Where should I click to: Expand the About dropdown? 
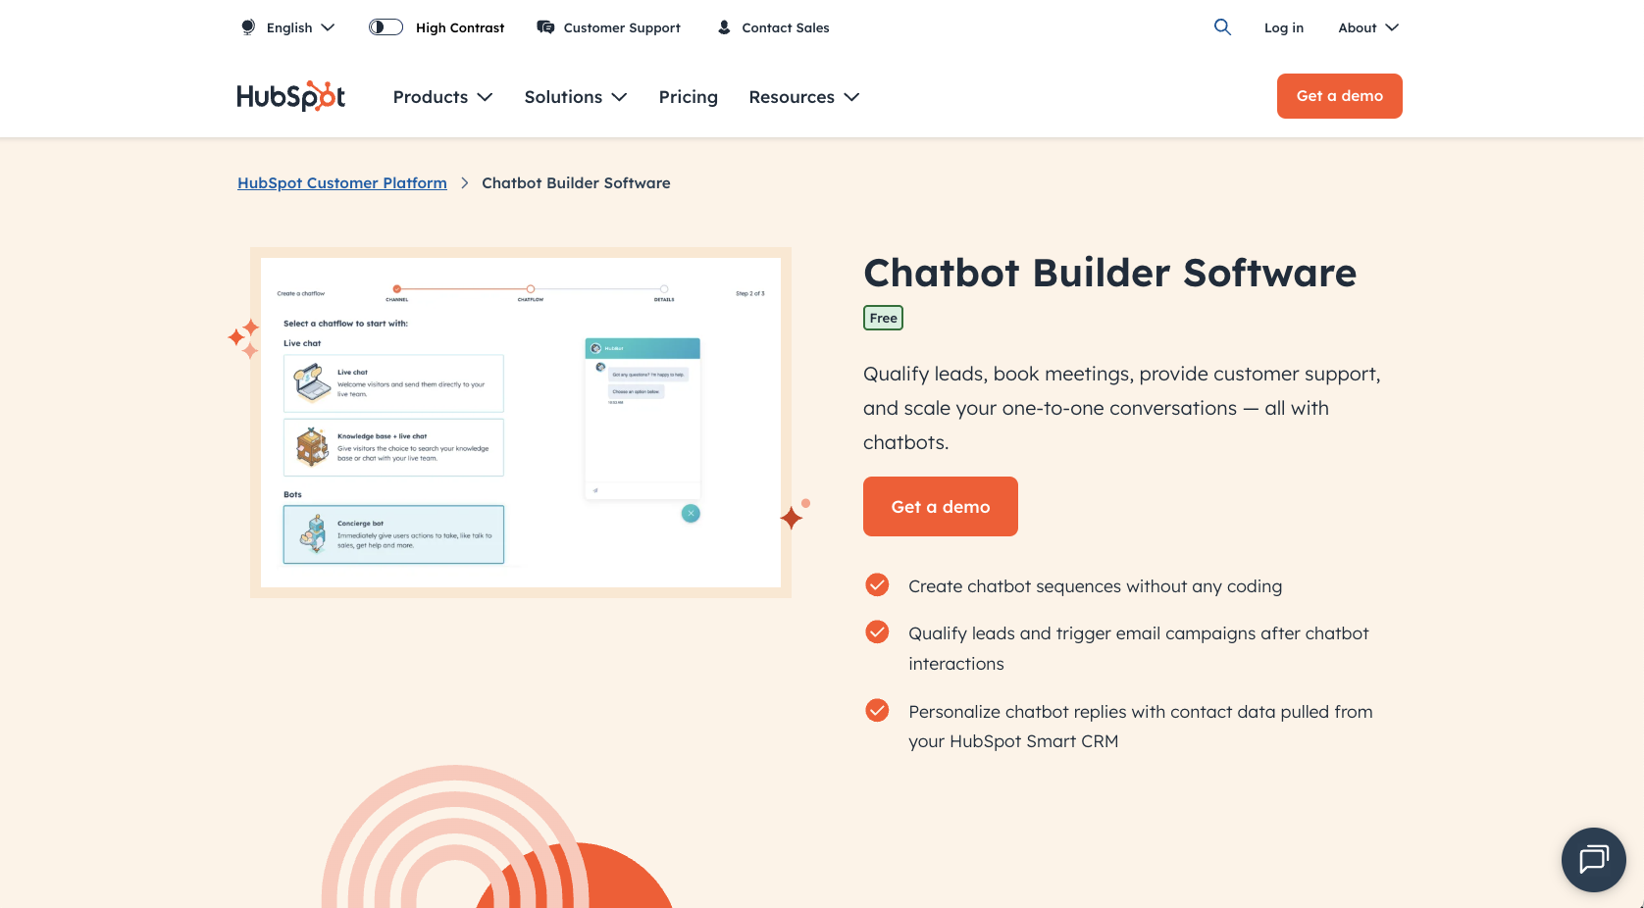[1366, 26]
